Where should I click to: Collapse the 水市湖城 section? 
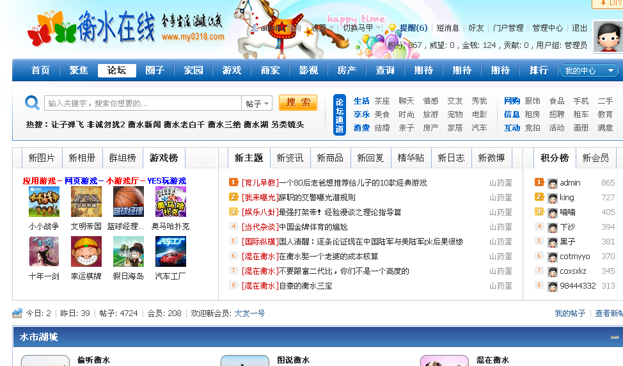click(615, 337)
